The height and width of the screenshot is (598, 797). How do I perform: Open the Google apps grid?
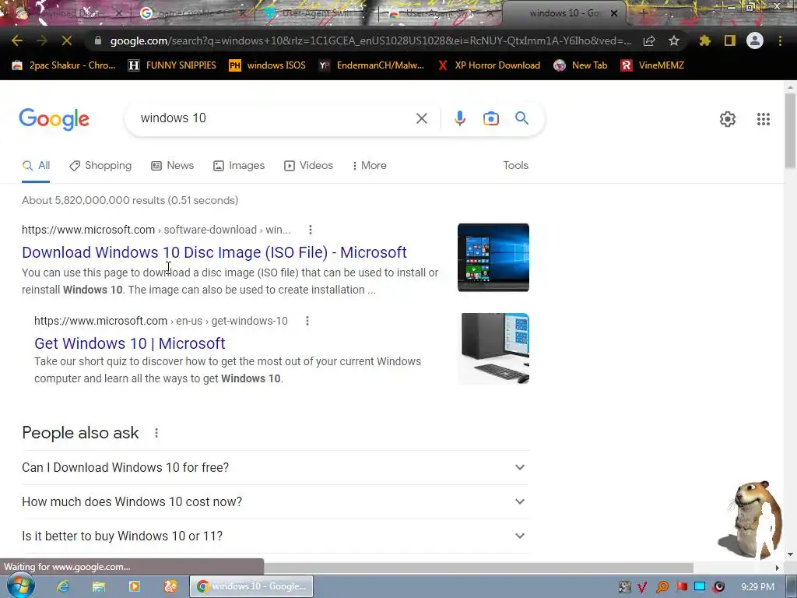coord(763,119)
